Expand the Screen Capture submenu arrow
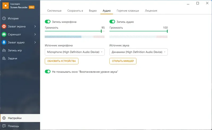Viewport: 212px width, 130px height. (35, 27)
